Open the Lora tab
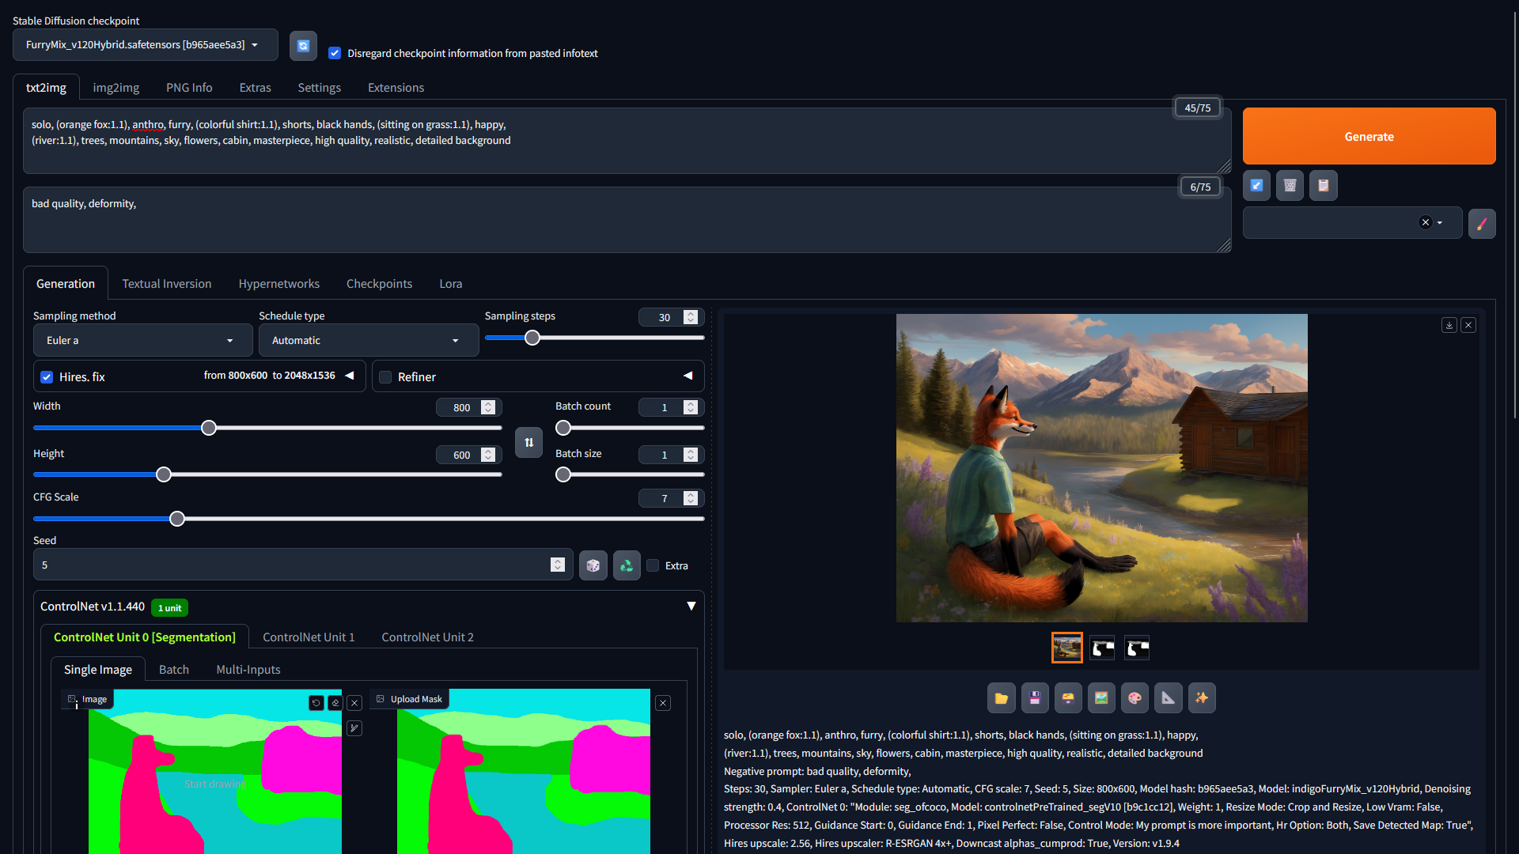This screenshot has height=854, width=1519. [x=450, y=284]
